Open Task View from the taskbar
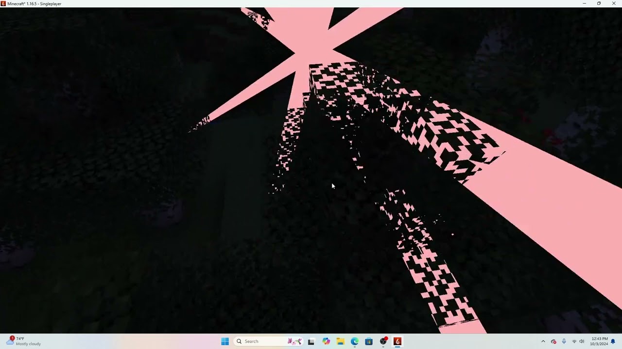The image size is (622, 349). pos(311,341)
